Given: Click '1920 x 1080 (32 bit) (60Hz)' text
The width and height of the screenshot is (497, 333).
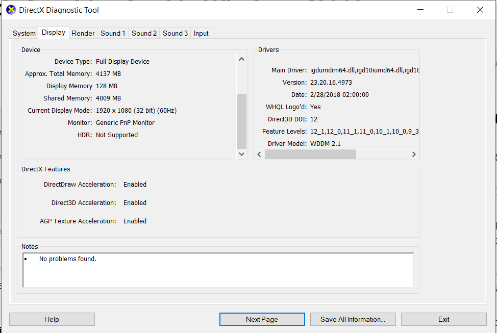Looking at the screenshot, I should 136,111.
